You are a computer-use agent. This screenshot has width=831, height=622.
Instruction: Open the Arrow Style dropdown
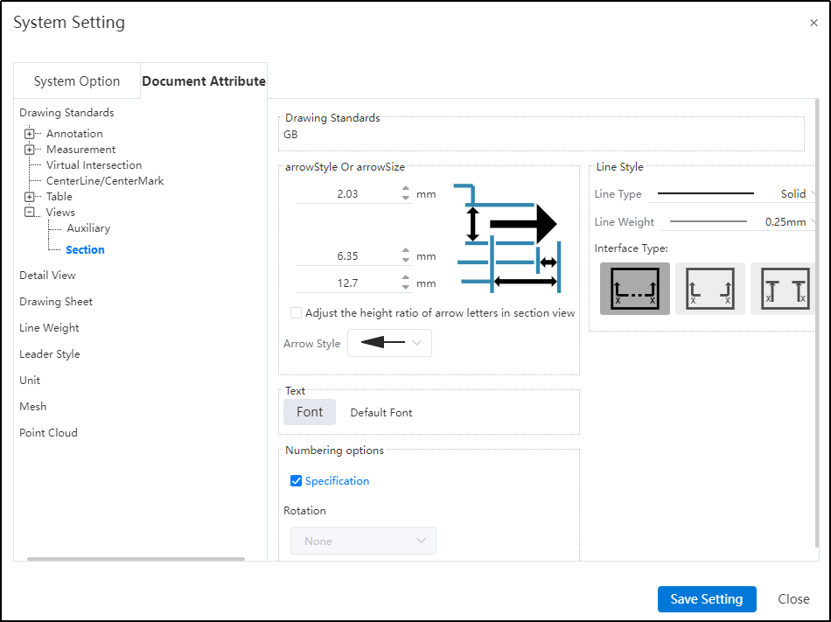389,344
